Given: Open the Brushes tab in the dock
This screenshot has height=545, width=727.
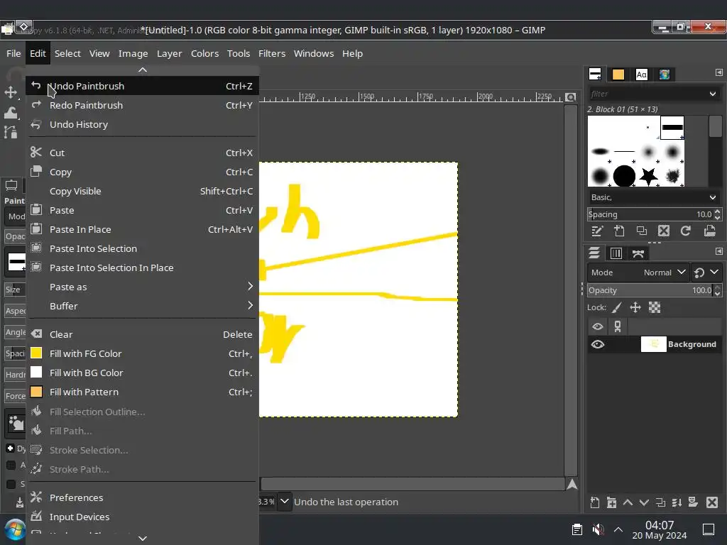Looking at the screenshot, I should pos(595,74).
